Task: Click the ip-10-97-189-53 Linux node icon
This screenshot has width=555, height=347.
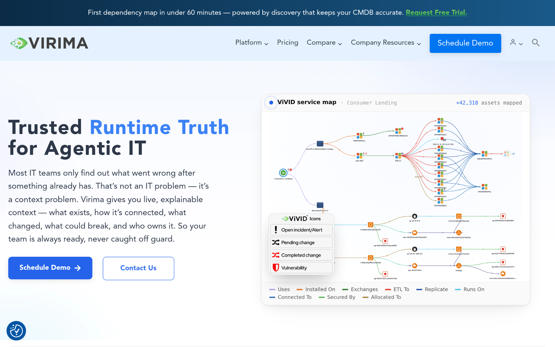Action: (x=415, y=249)
